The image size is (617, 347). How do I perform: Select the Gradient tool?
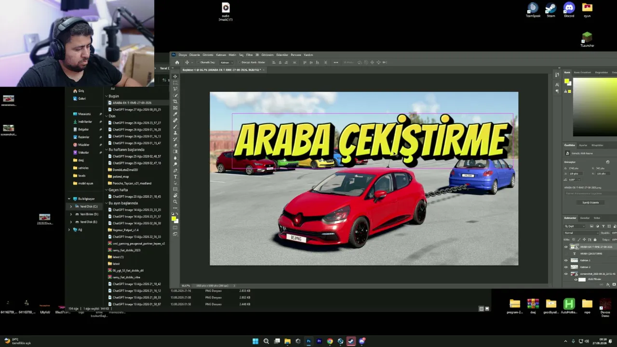(175, 152)
